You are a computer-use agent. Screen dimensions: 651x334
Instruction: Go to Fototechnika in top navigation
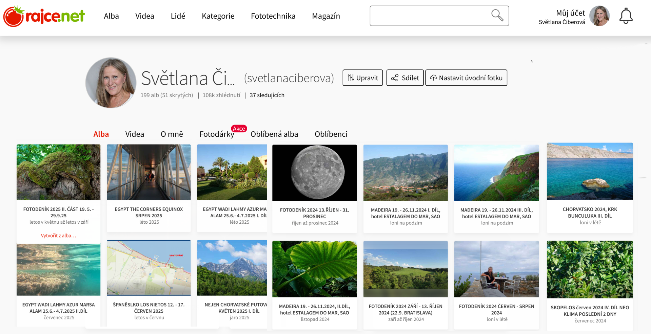coord(273,16)
